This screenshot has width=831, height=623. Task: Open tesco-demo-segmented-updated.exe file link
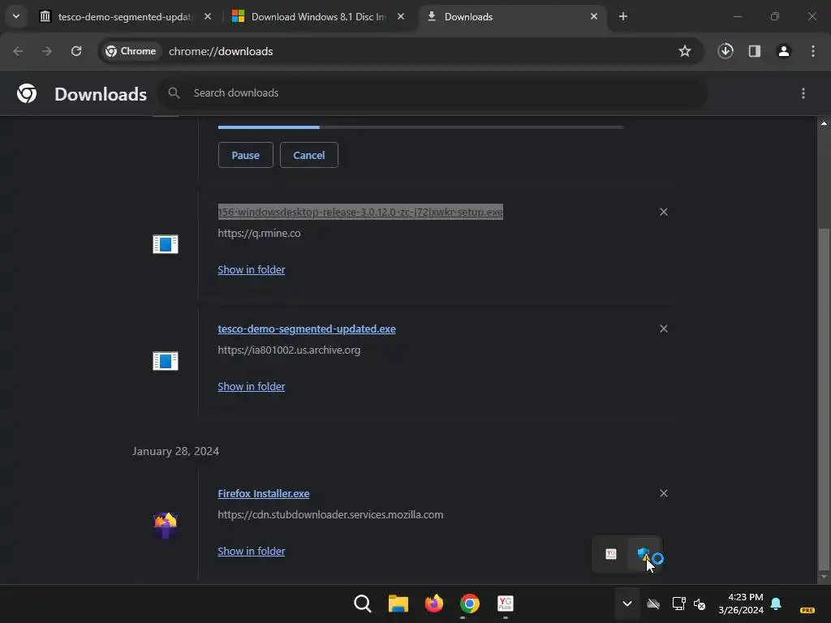307,329
